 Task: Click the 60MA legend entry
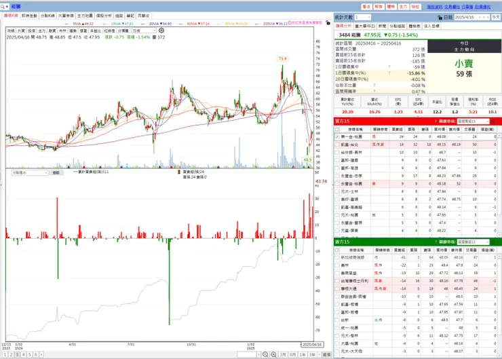pyautogui.click(x=198, y=24)
